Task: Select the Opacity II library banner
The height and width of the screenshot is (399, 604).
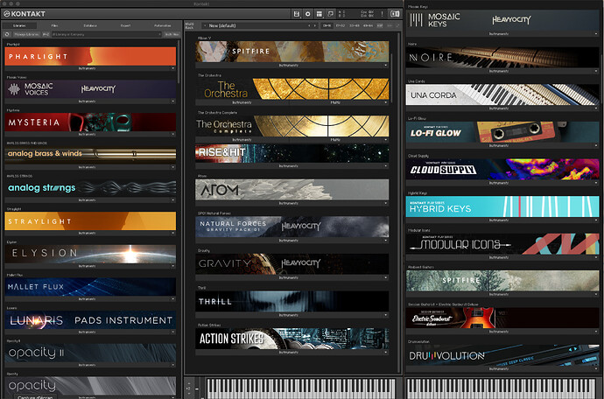Action: pos(90,353)
